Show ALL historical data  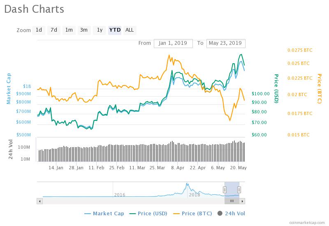(130, 30)
